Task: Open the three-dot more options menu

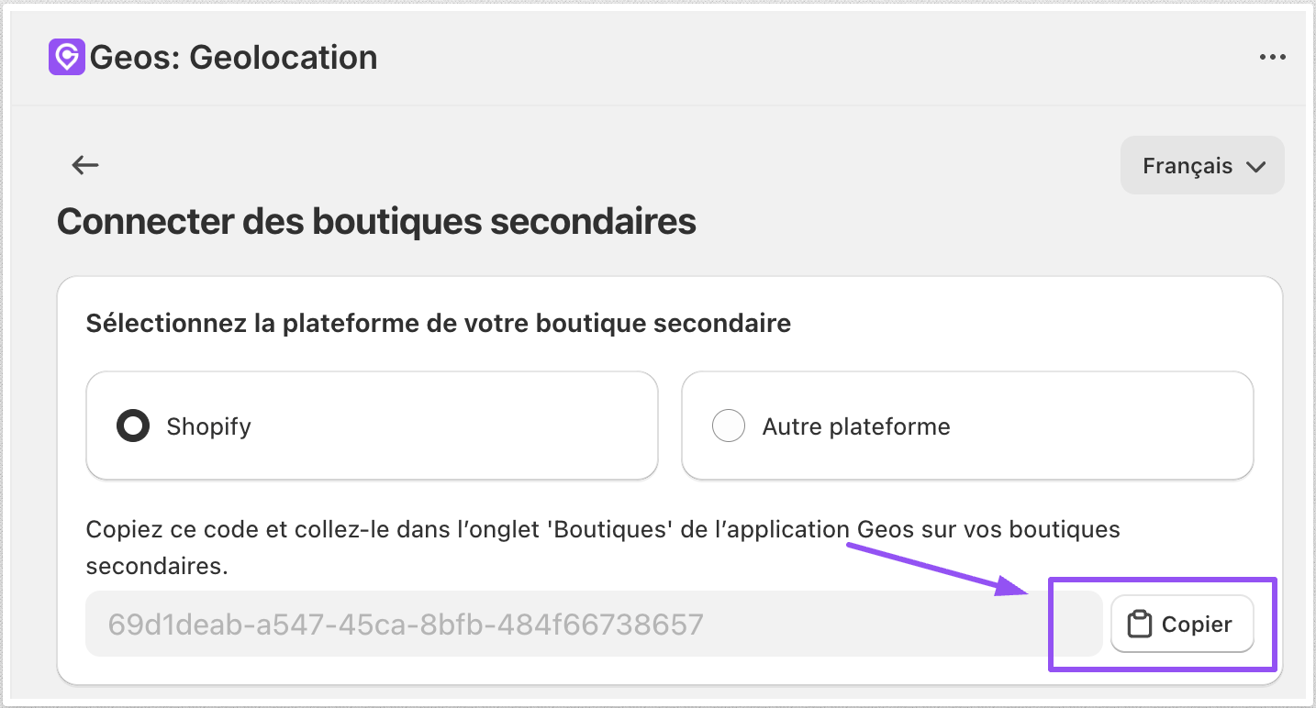Action: pyautogui.click(x=1272, y=57)
